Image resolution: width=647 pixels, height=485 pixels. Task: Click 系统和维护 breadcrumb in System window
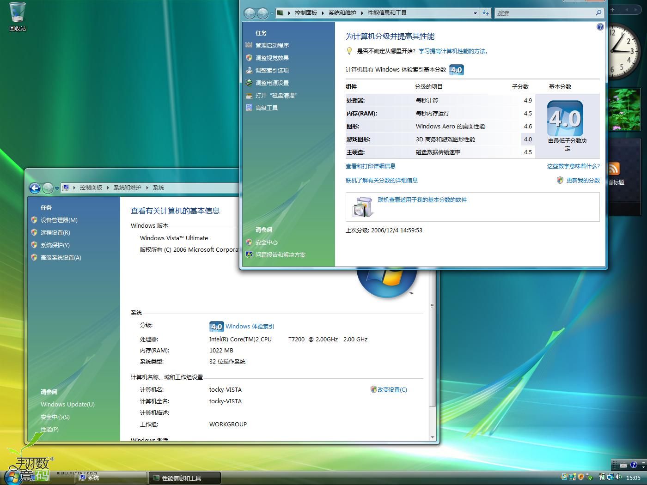pos(128,188)
